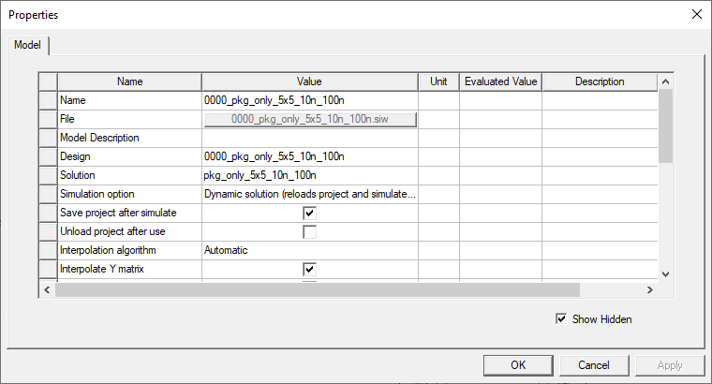712x384 pixels.
Task: Open the Simulation option dropdown value
Action: click(309, 194)
